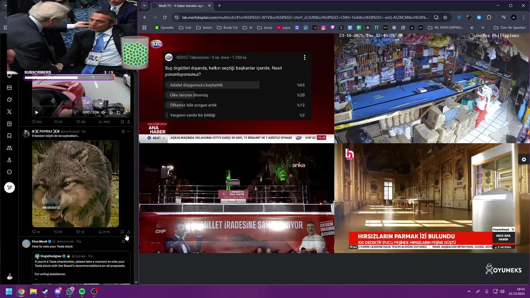
Task: Share the POYRAZ wolf tweet
Action: pyautogui.click(x=128, y=232)
